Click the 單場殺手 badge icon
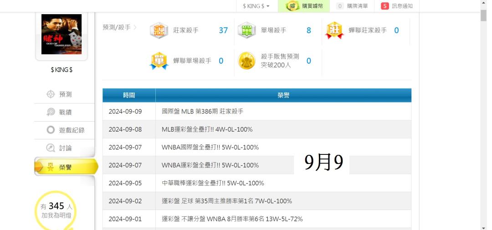Image resolution: width=492 pixels, height=230 pixels. click(246, 31)
